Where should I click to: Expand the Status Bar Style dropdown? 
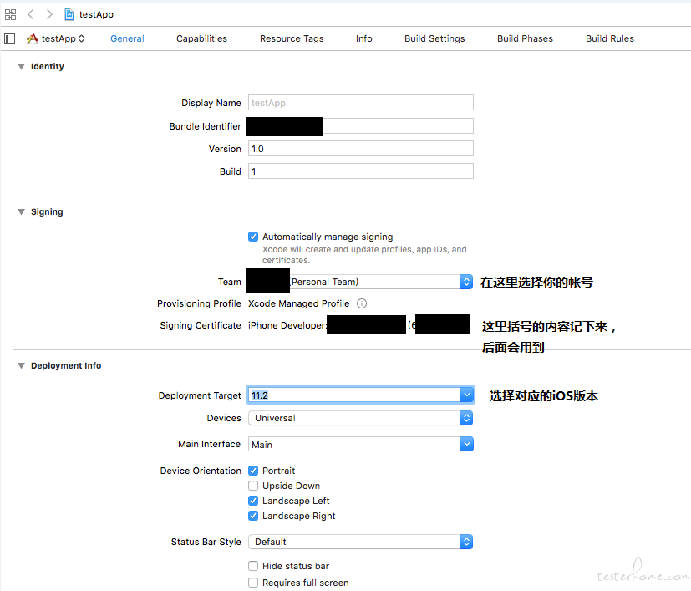pos(466,542)
